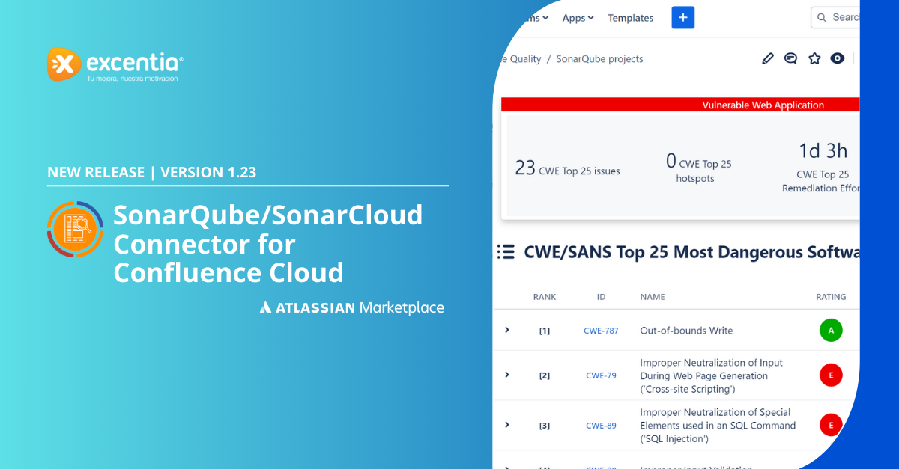Click the RANK column header

click(545, 297)
